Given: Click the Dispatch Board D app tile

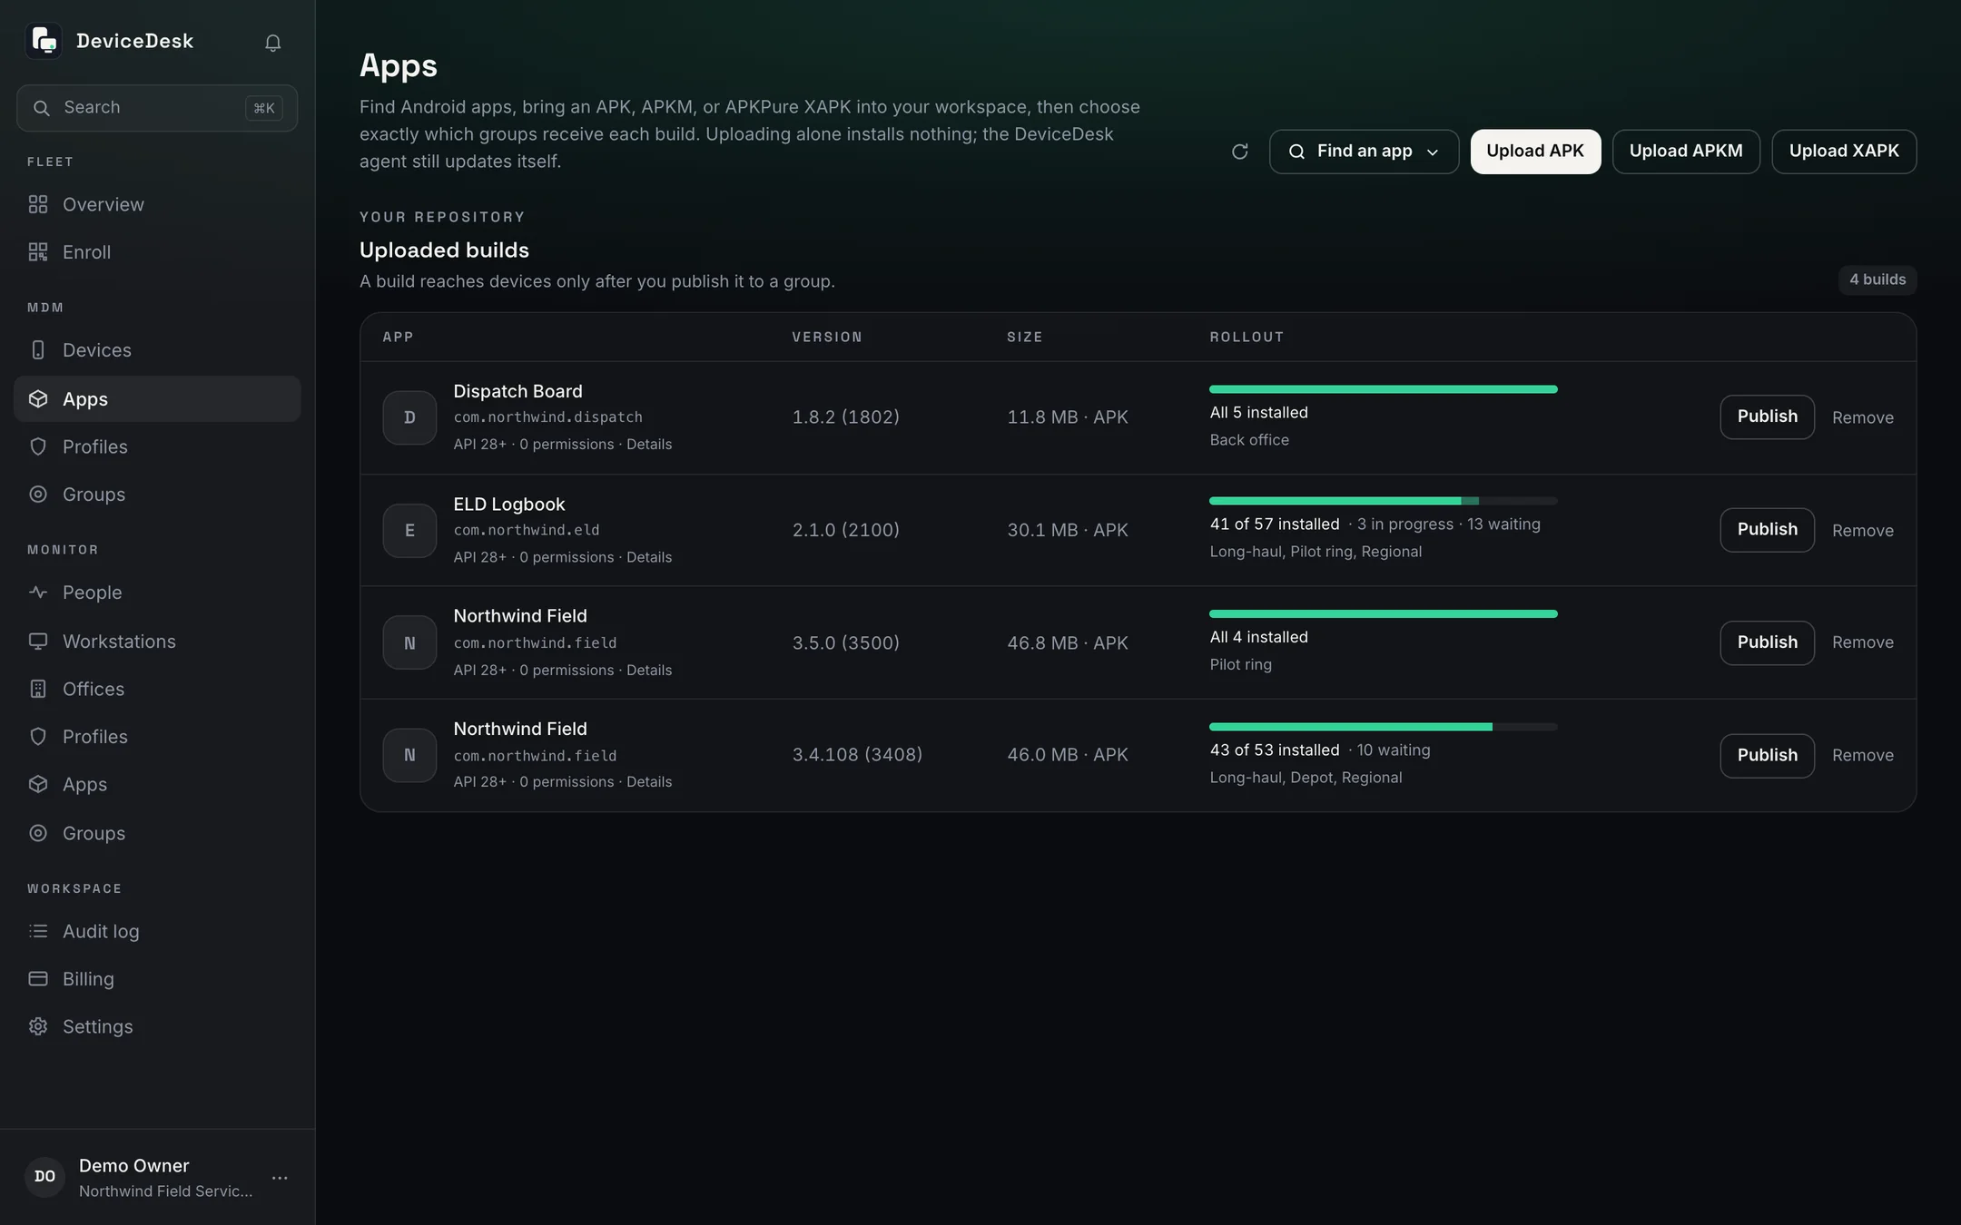Looking at the screenshot, I should tap(409, 417).
